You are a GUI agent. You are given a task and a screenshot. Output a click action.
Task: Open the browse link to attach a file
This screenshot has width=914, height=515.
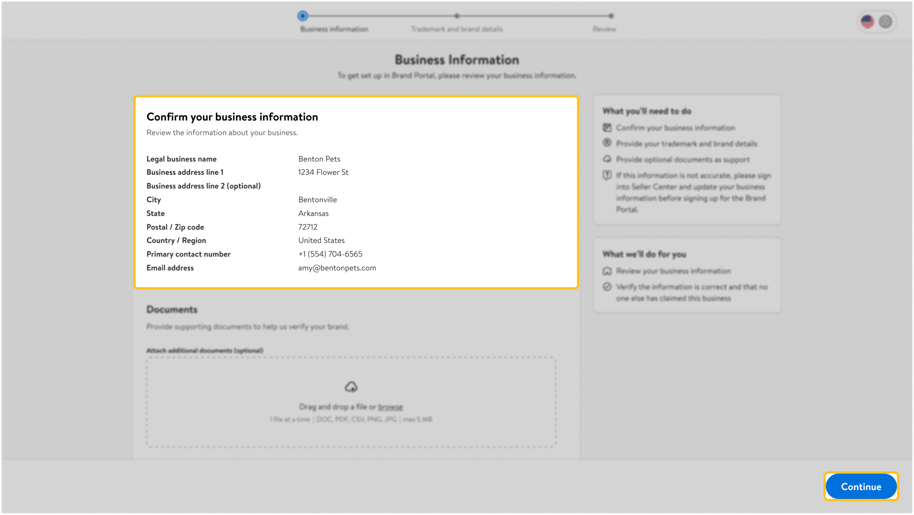point(391,407)
